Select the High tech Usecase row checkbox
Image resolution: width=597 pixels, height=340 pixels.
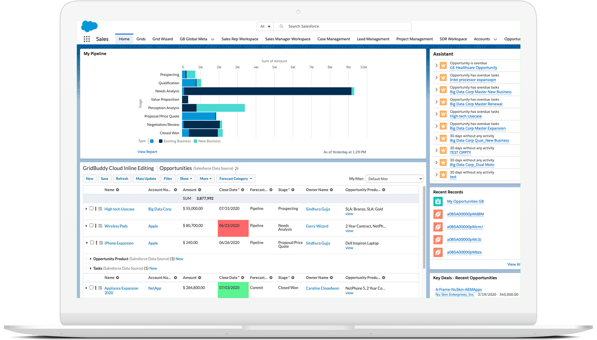pyautogui.click(x=91, y=208)
